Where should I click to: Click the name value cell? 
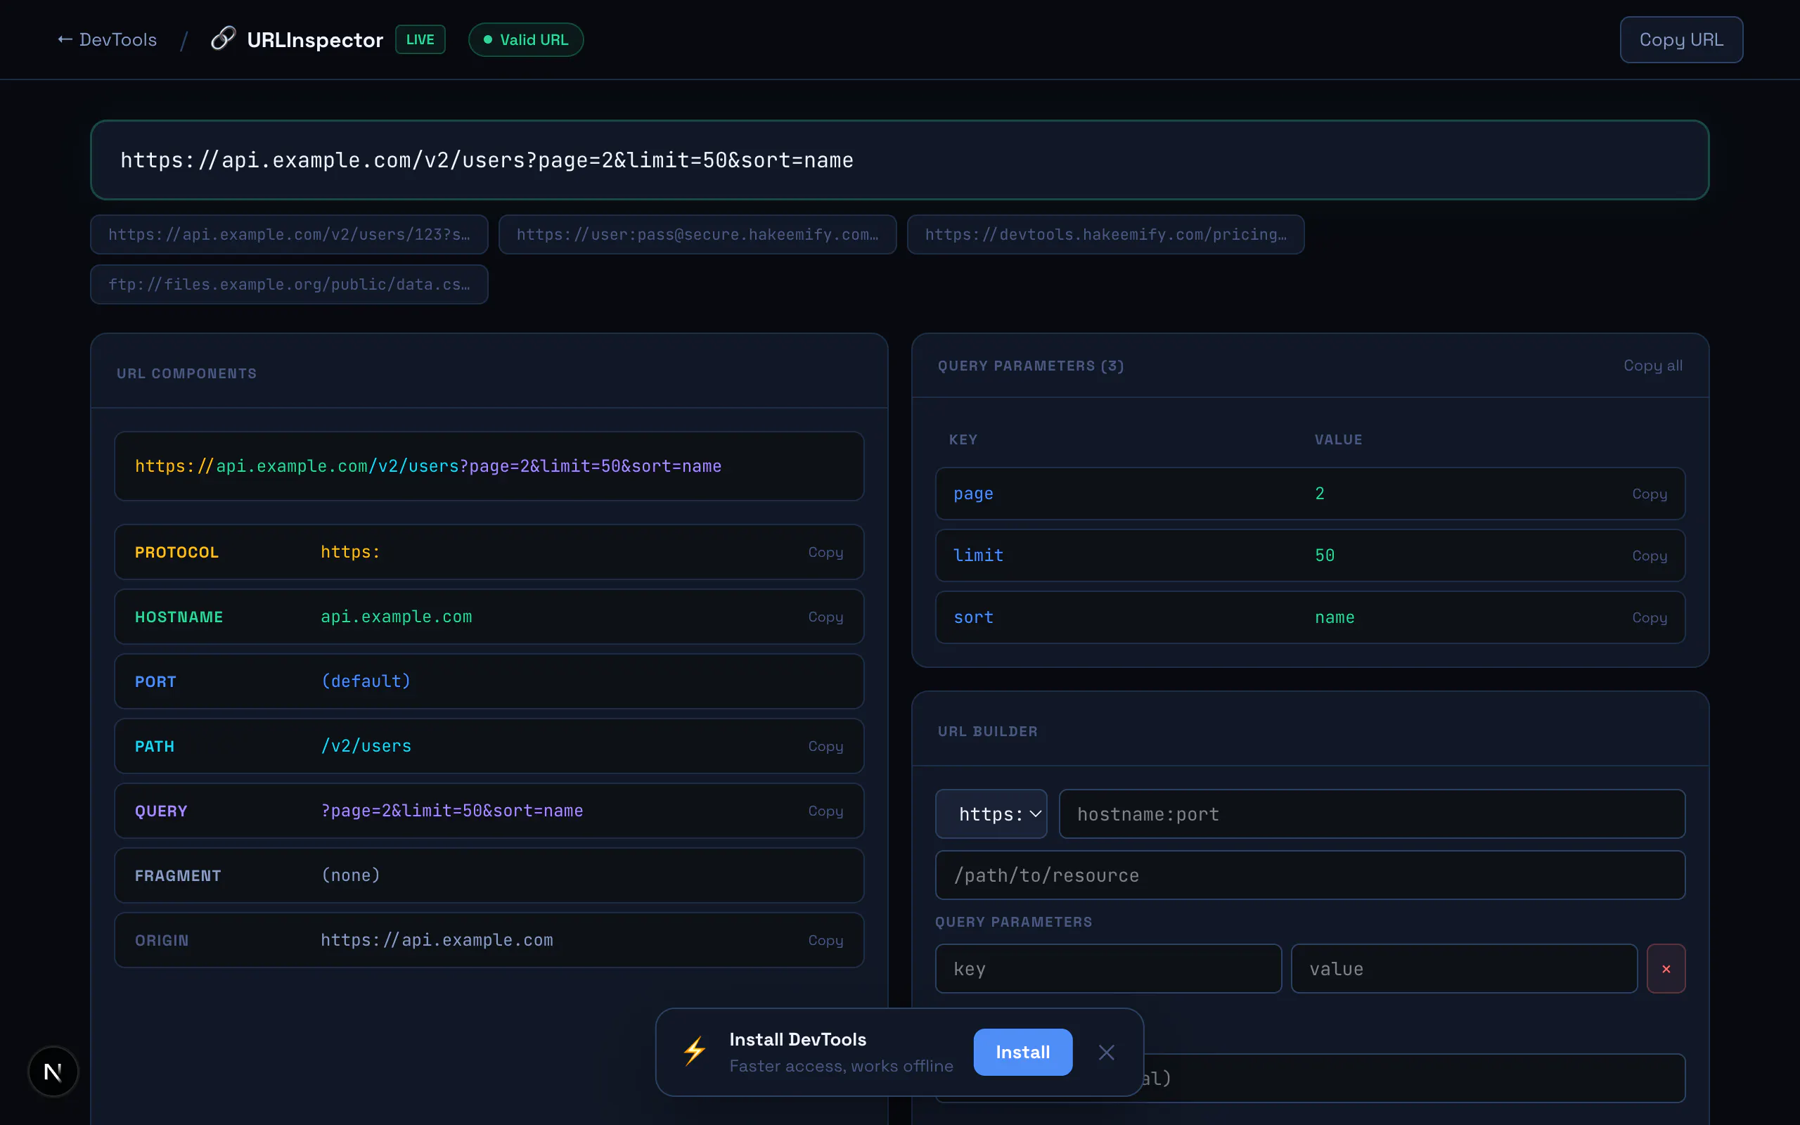(x=1335, y=617)
